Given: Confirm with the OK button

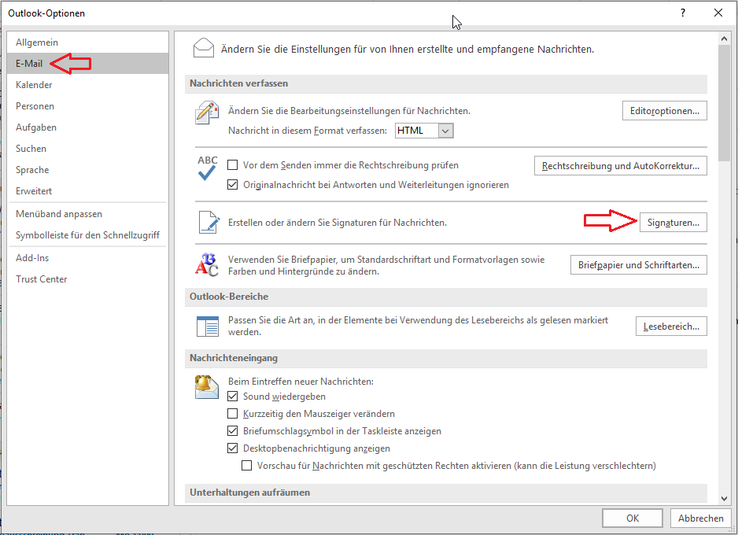Looking at the screenshot, I should (x=633, y=518).
